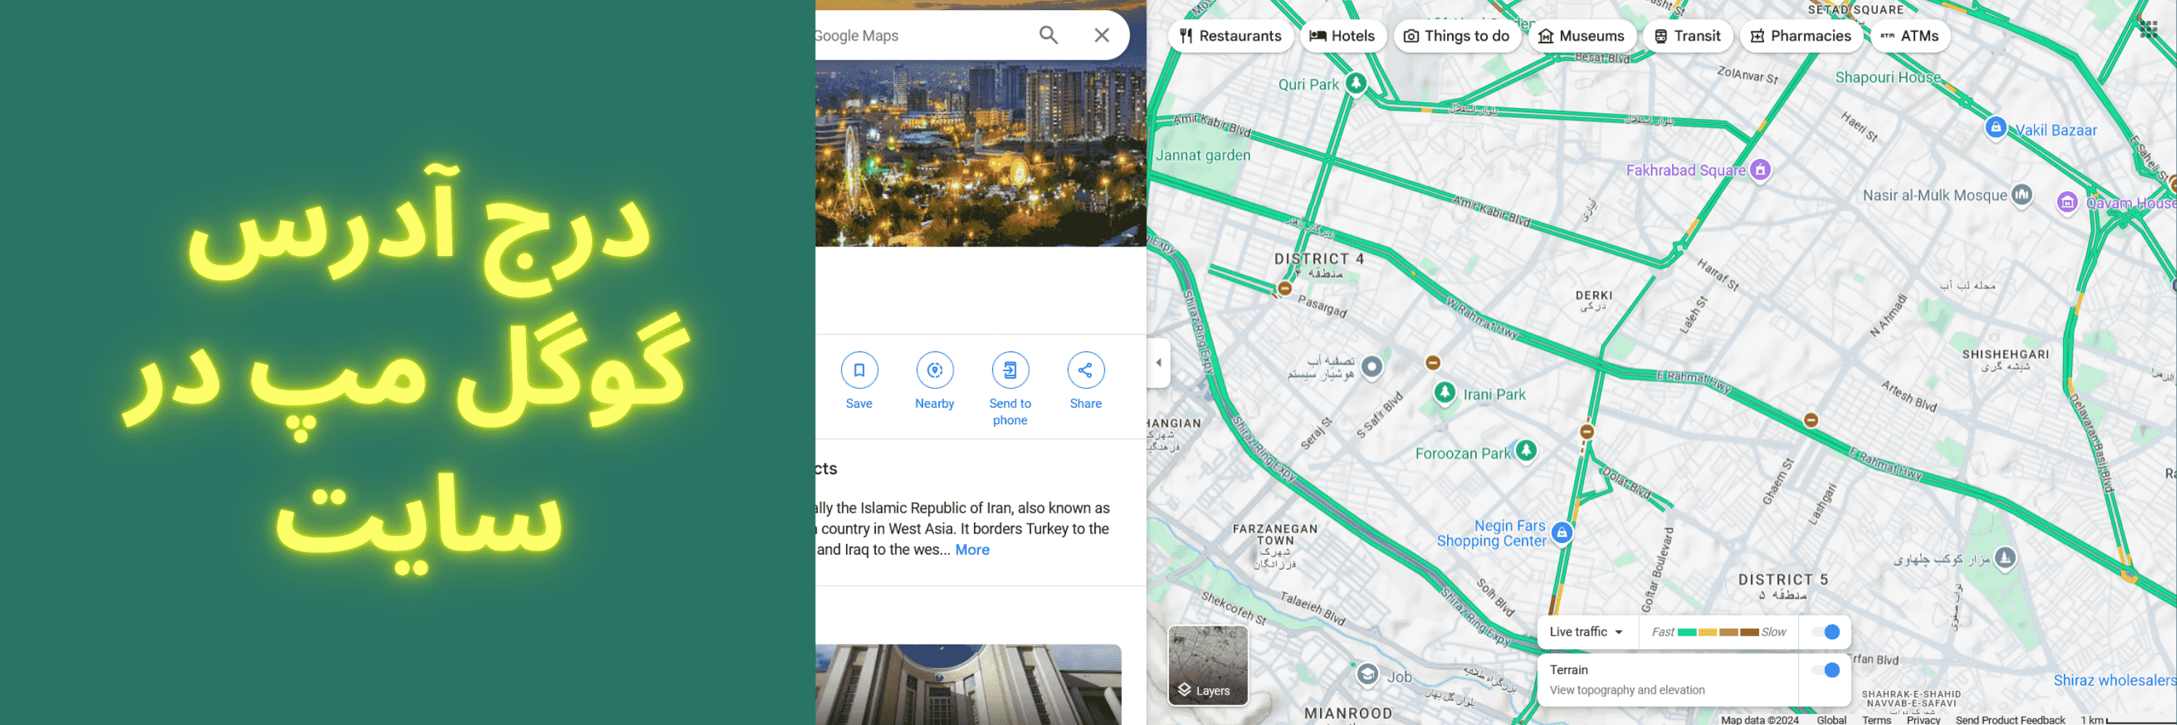Click the Jannat garden label
This screenshot has width=2177, height=725.
click(1202, 155)
